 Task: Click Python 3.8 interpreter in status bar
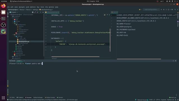pos(170,100)
